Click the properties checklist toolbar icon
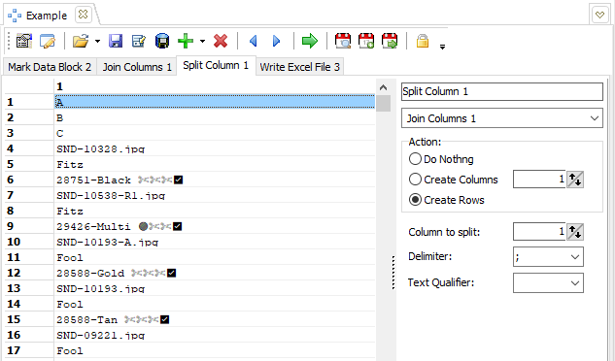This screenshot has height=361, width=615. (x=24, y=41)
